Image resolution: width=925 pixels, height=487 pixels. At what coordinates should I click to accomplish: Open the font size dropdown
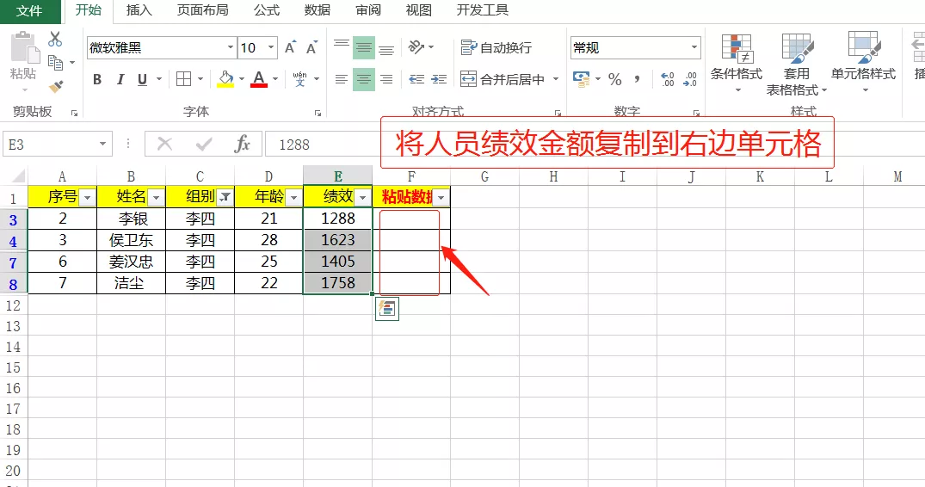pos(271,48)
